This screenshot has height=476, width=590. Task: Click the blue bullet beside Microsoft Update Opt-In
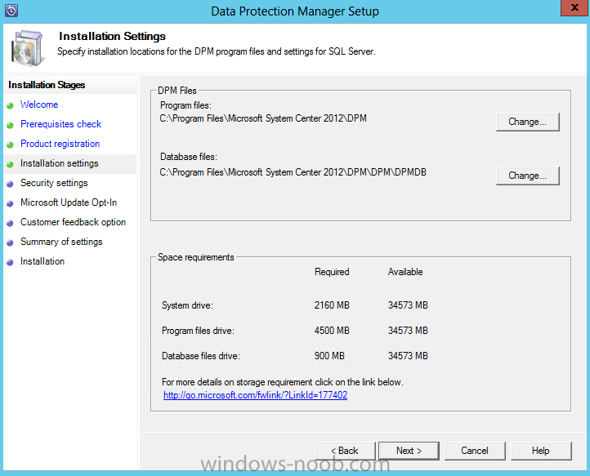pyautogui.click(x=10, y=203)
